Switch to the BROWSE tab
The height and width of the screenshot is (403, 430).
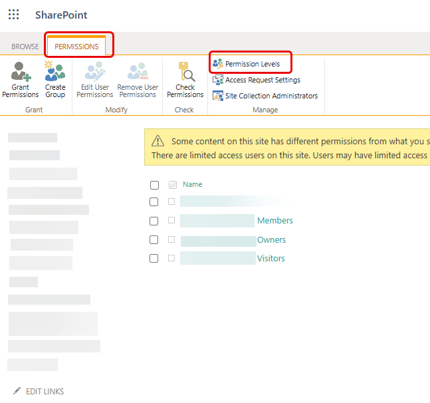[x=25, y=47]
